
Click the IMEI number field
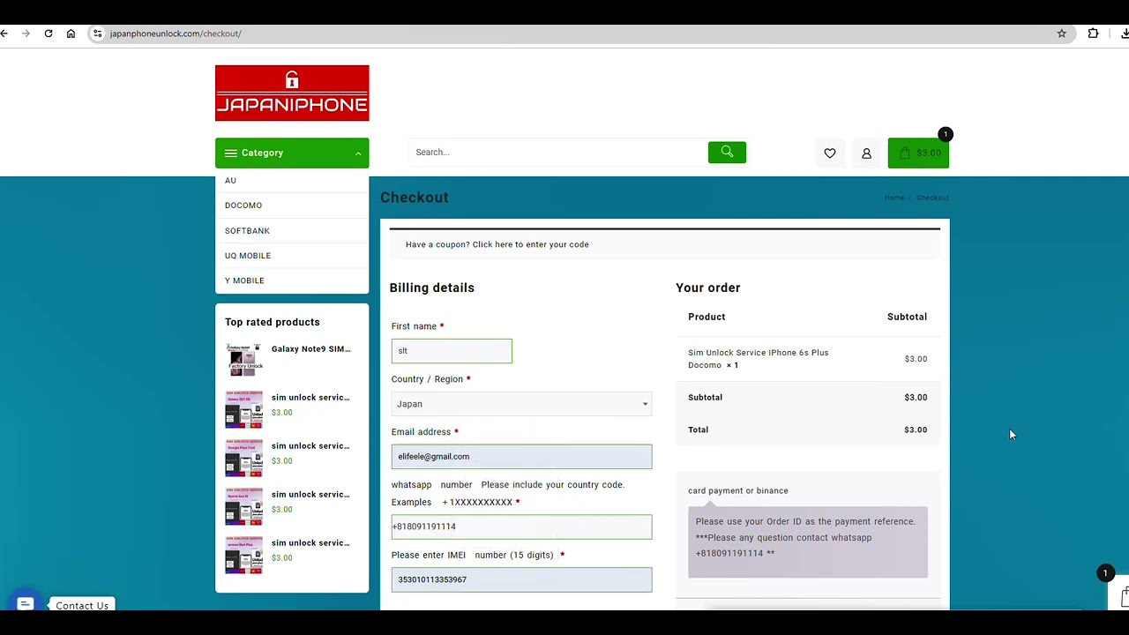[x=521, y=579]
